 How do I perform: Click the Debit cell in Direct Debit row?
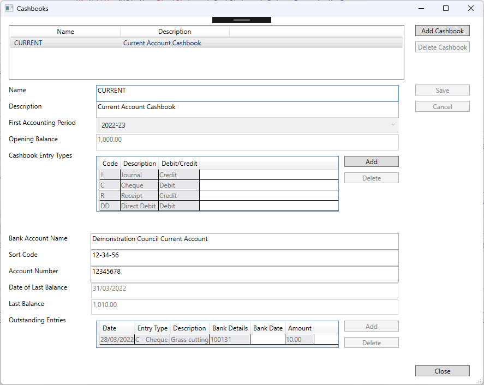click(179, 206)
